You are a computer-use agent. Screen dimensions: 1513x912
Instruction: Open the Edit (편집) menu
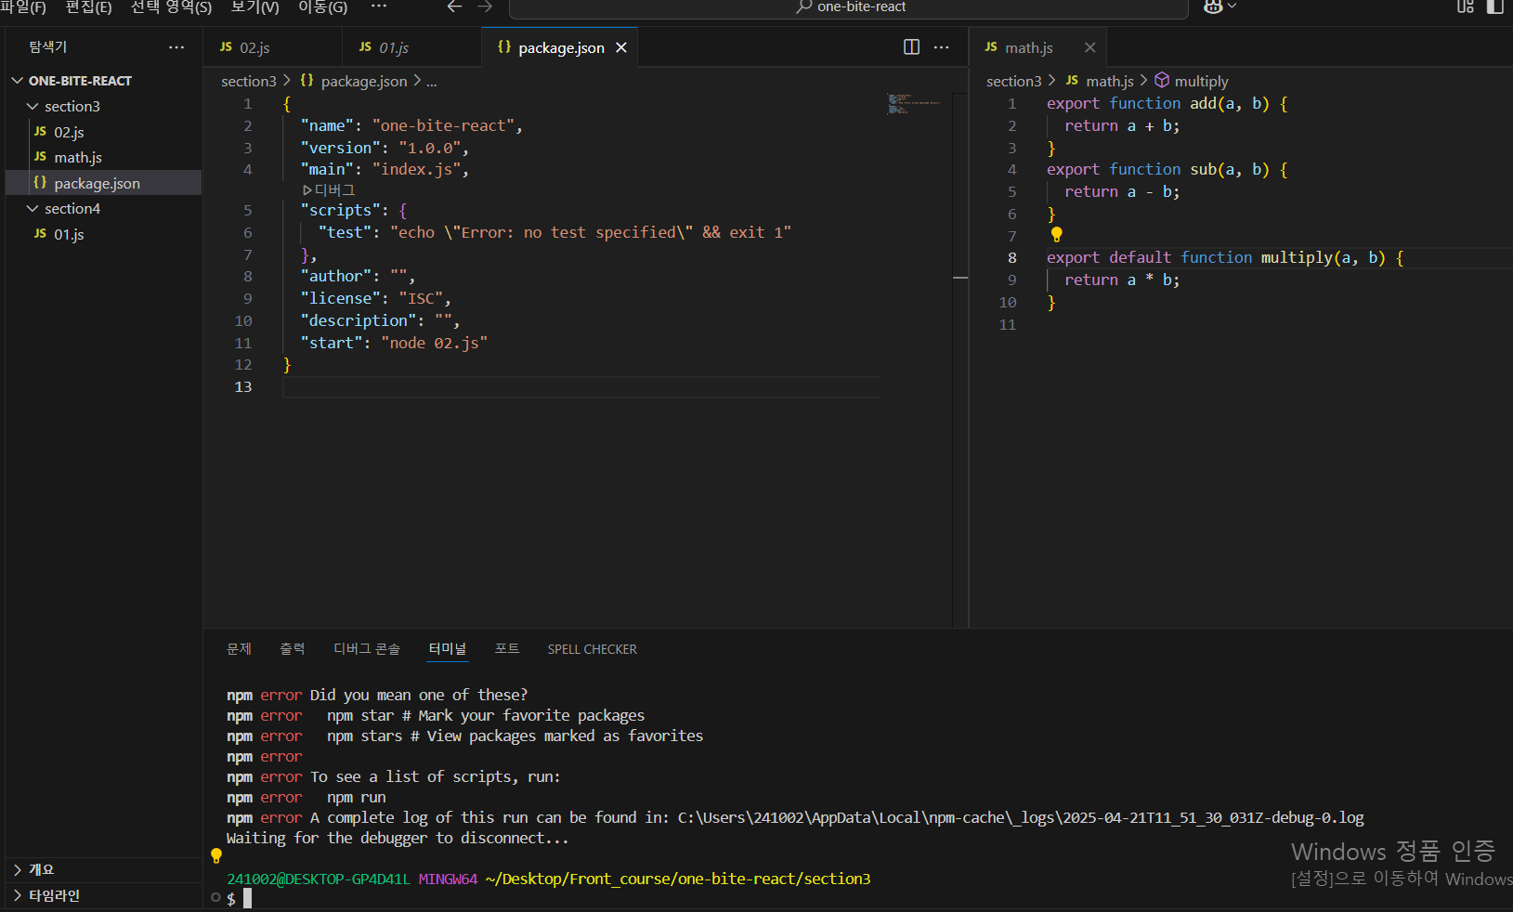point(88,7)
